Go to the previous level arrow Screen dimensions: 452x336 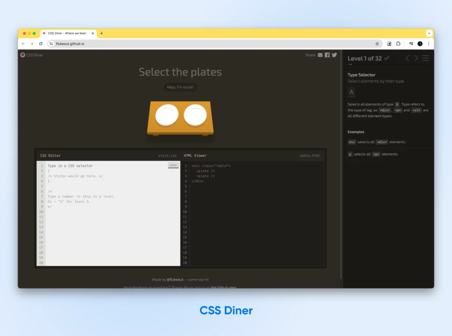pyautogui.click(x=407, y=58)
